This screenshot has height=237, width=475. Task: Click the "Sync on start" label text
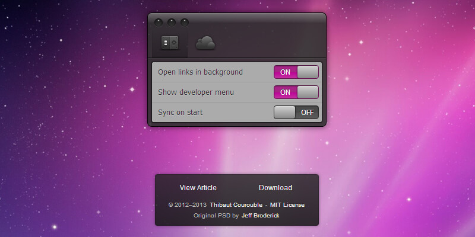pos(181,113)
